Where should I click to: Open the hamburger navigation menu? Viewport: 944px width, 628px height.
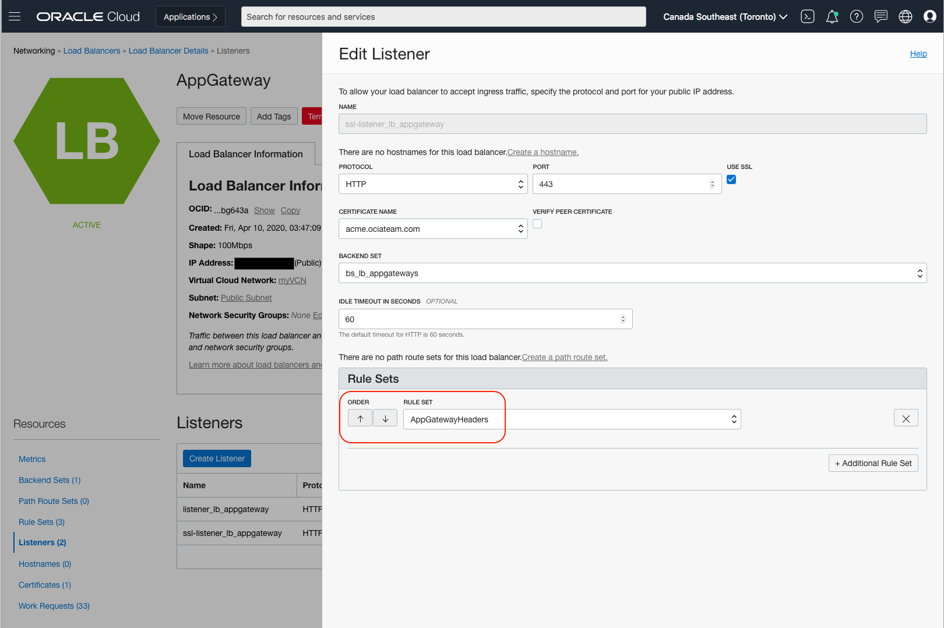click(15, 16)
